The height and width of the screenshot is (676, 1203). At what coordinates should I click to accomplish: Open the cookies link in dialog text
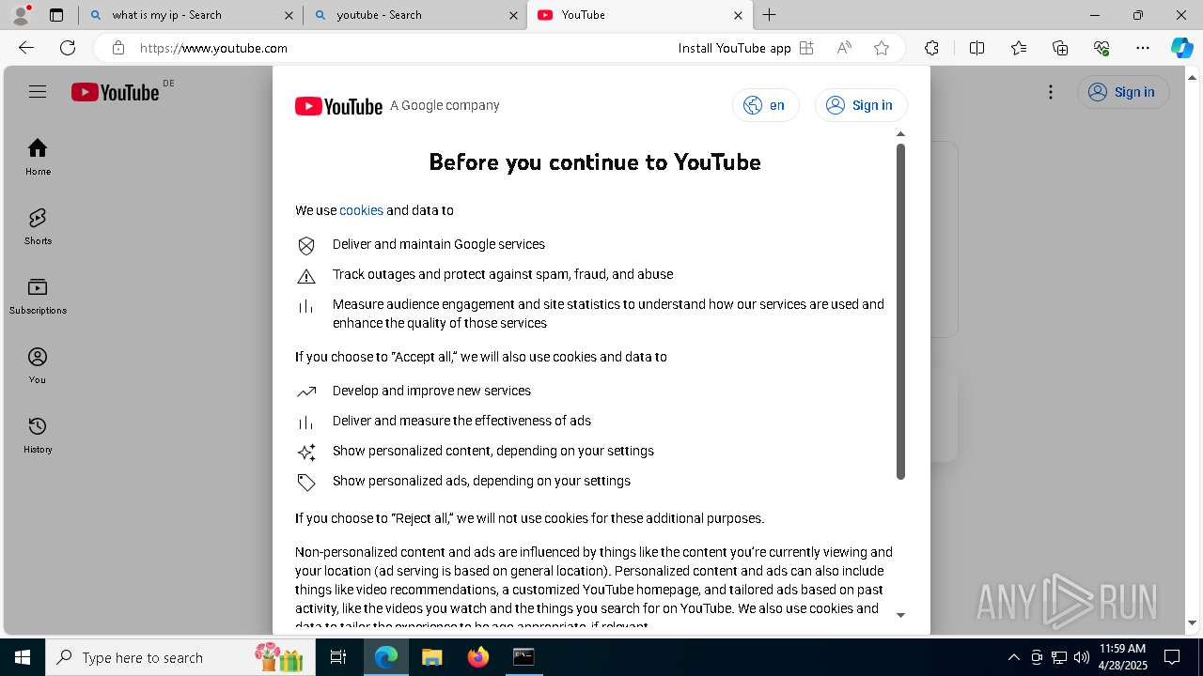361,210
